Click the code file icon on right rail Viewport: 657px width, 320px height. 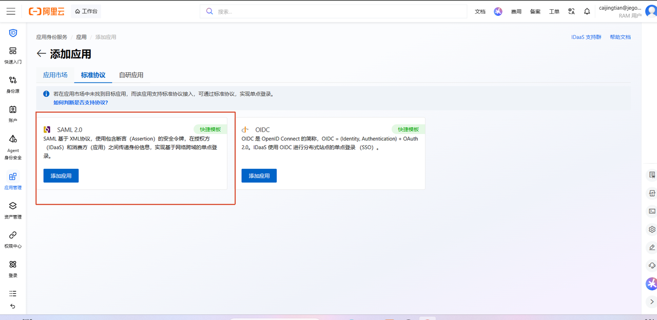coord(652,193)
